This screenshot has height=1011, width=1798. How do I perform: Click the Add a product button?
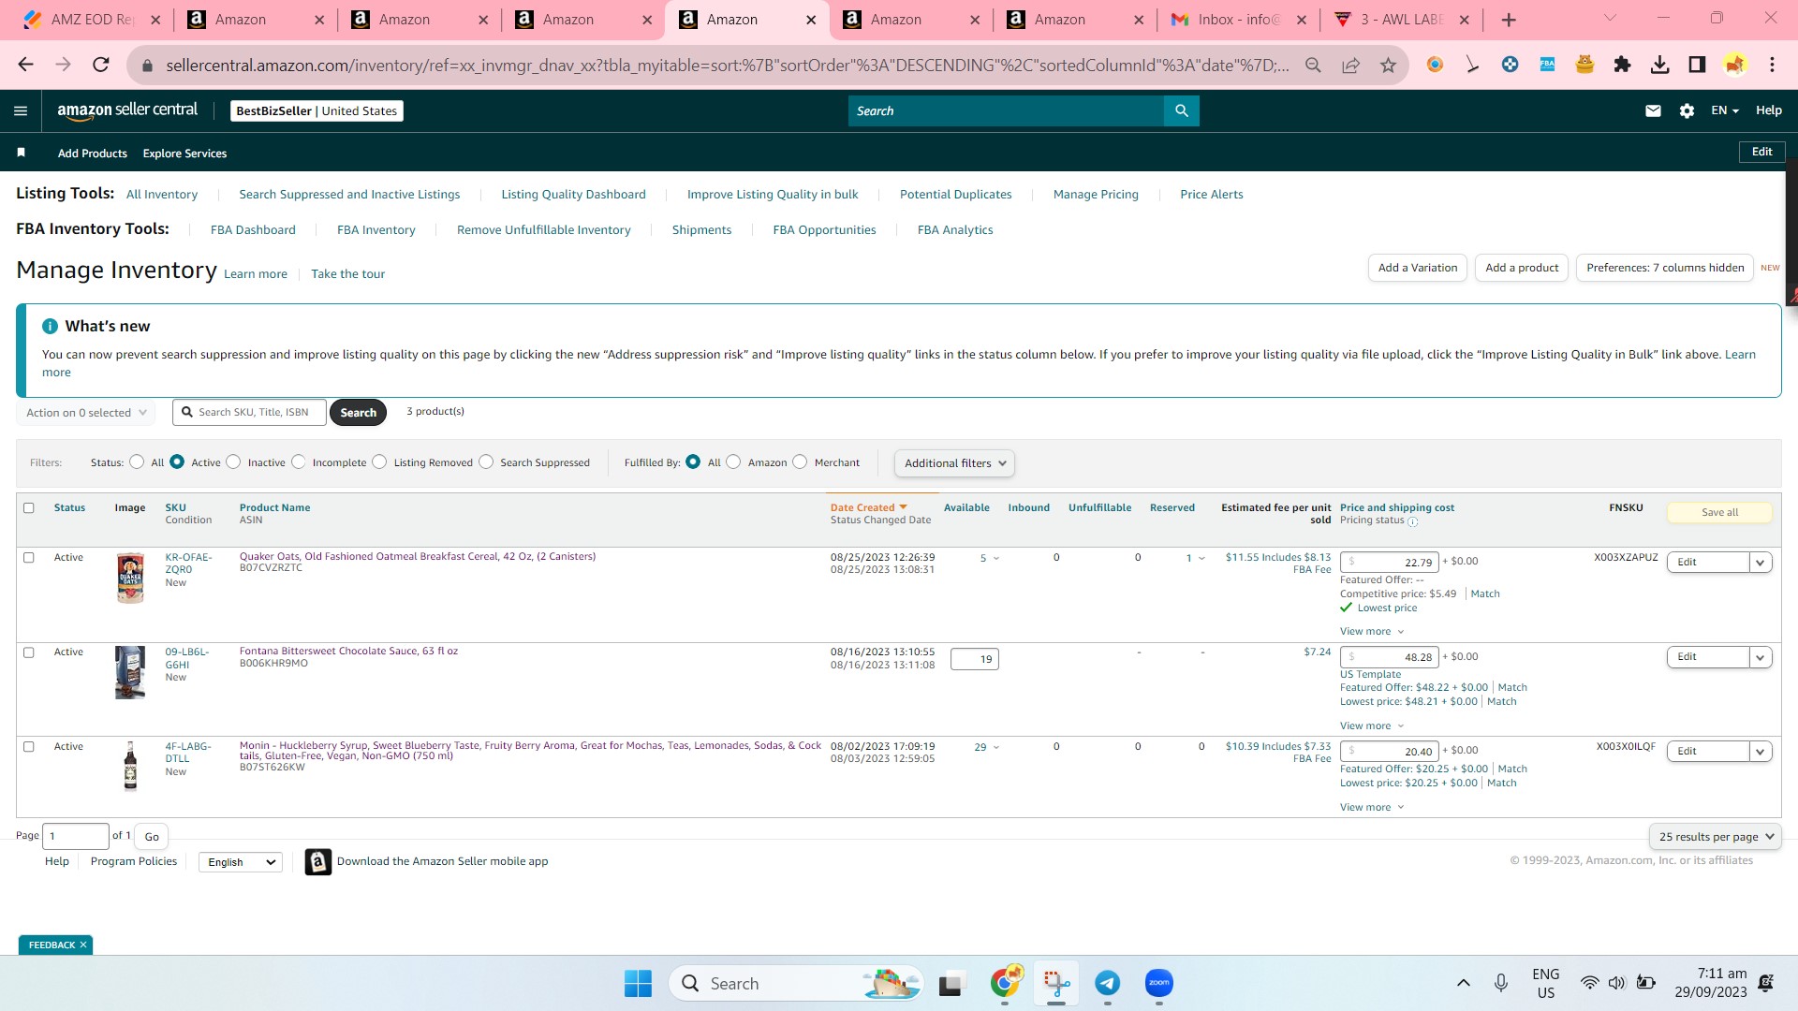[1522, 268]
